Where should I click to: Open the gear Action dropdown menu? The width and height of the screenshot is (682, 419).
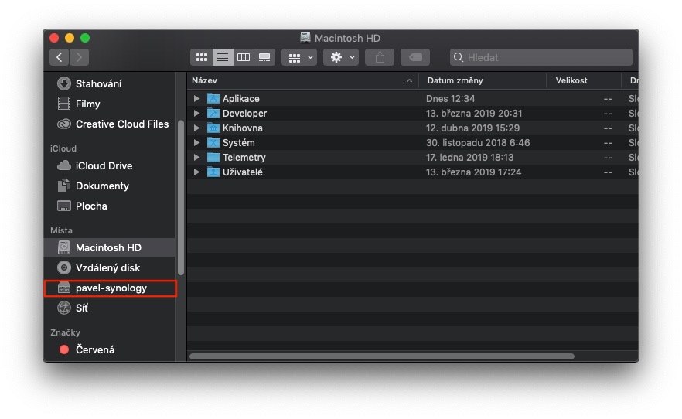click(x=341, y=57)
